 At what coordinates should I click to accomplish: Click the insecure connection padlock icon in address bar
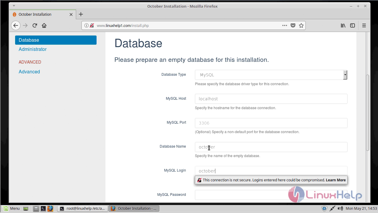click(x=92, y=25)
